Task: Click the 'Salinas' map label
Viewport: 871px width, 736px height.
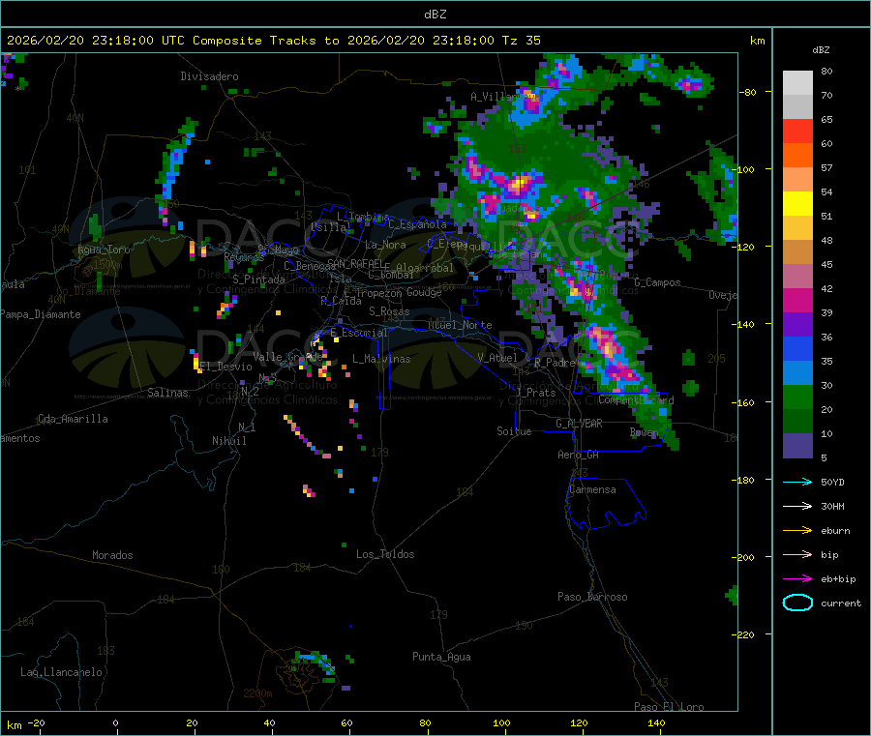Action: pos(167,393)
